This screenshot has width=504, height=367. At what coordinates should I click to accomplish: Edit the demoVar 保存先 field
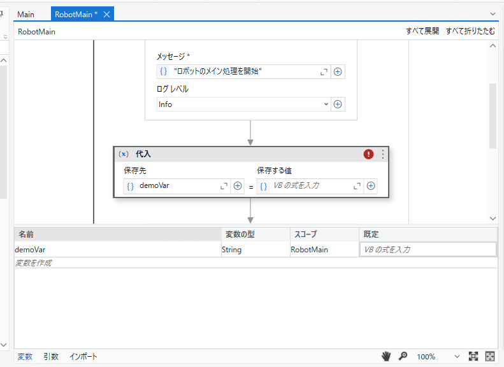178,186
